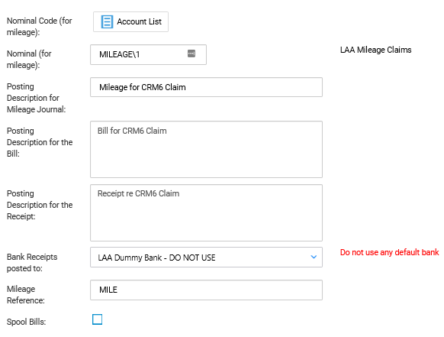Viewport: 444px width, 337px height.
Task: Click the Mileage Reference label
Action: 26,294
